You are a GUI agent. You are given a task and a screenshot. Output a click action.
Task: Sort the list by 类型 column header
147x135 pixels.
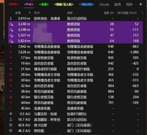coord(70,13)
